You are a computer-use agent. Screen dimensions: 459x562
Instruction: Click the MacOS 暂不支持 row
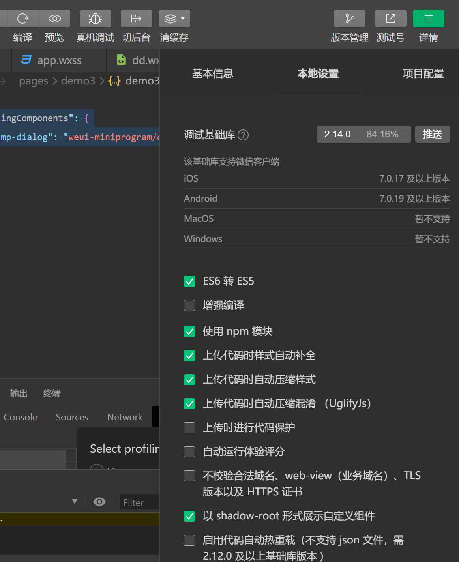click(x=317, y=219)
